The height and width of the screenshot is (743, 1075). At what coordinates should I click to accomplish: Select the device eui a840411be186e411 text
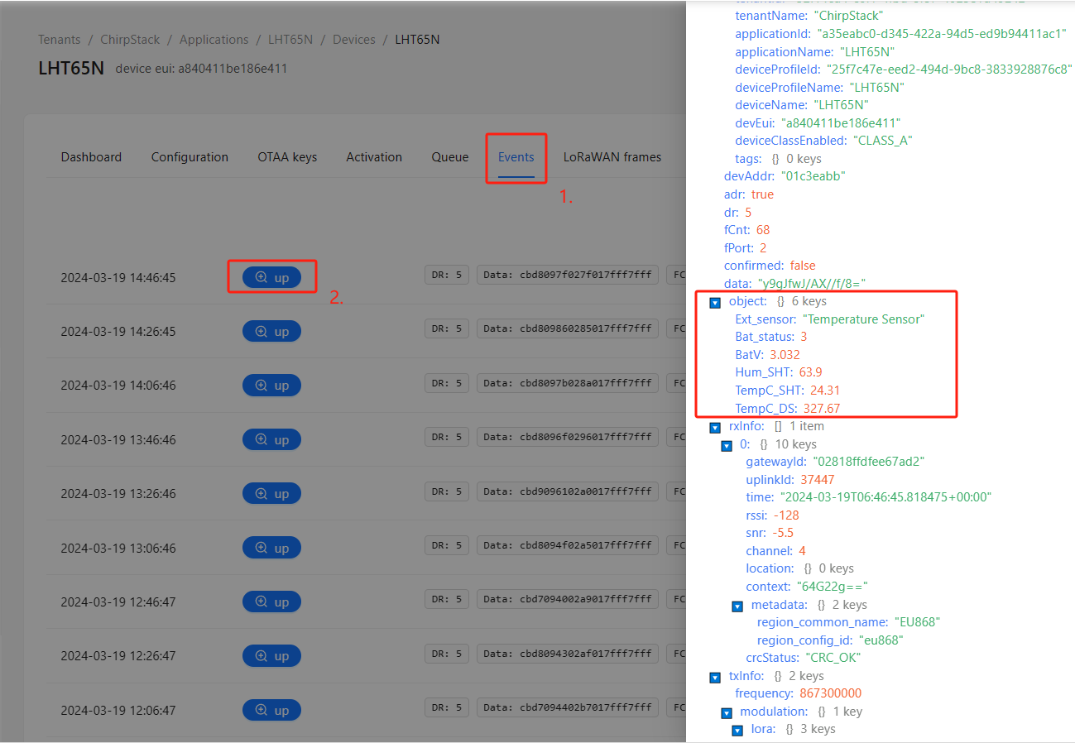(201, 69)
